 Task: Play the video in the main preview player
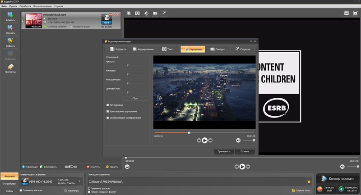[x=242, y=167]
